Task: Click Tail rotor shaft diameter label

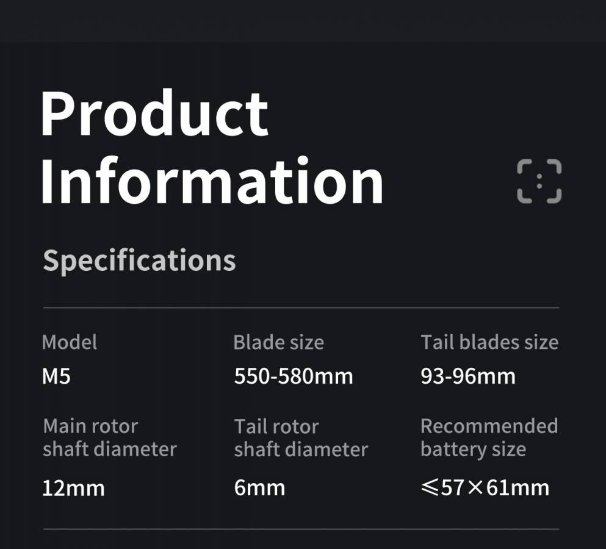Action: [301, 438]
